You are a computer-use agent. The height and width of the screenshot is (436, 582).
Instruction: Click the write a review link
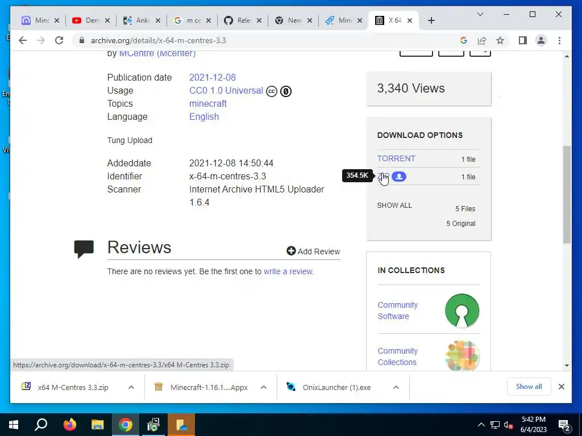tap(288, 271)
